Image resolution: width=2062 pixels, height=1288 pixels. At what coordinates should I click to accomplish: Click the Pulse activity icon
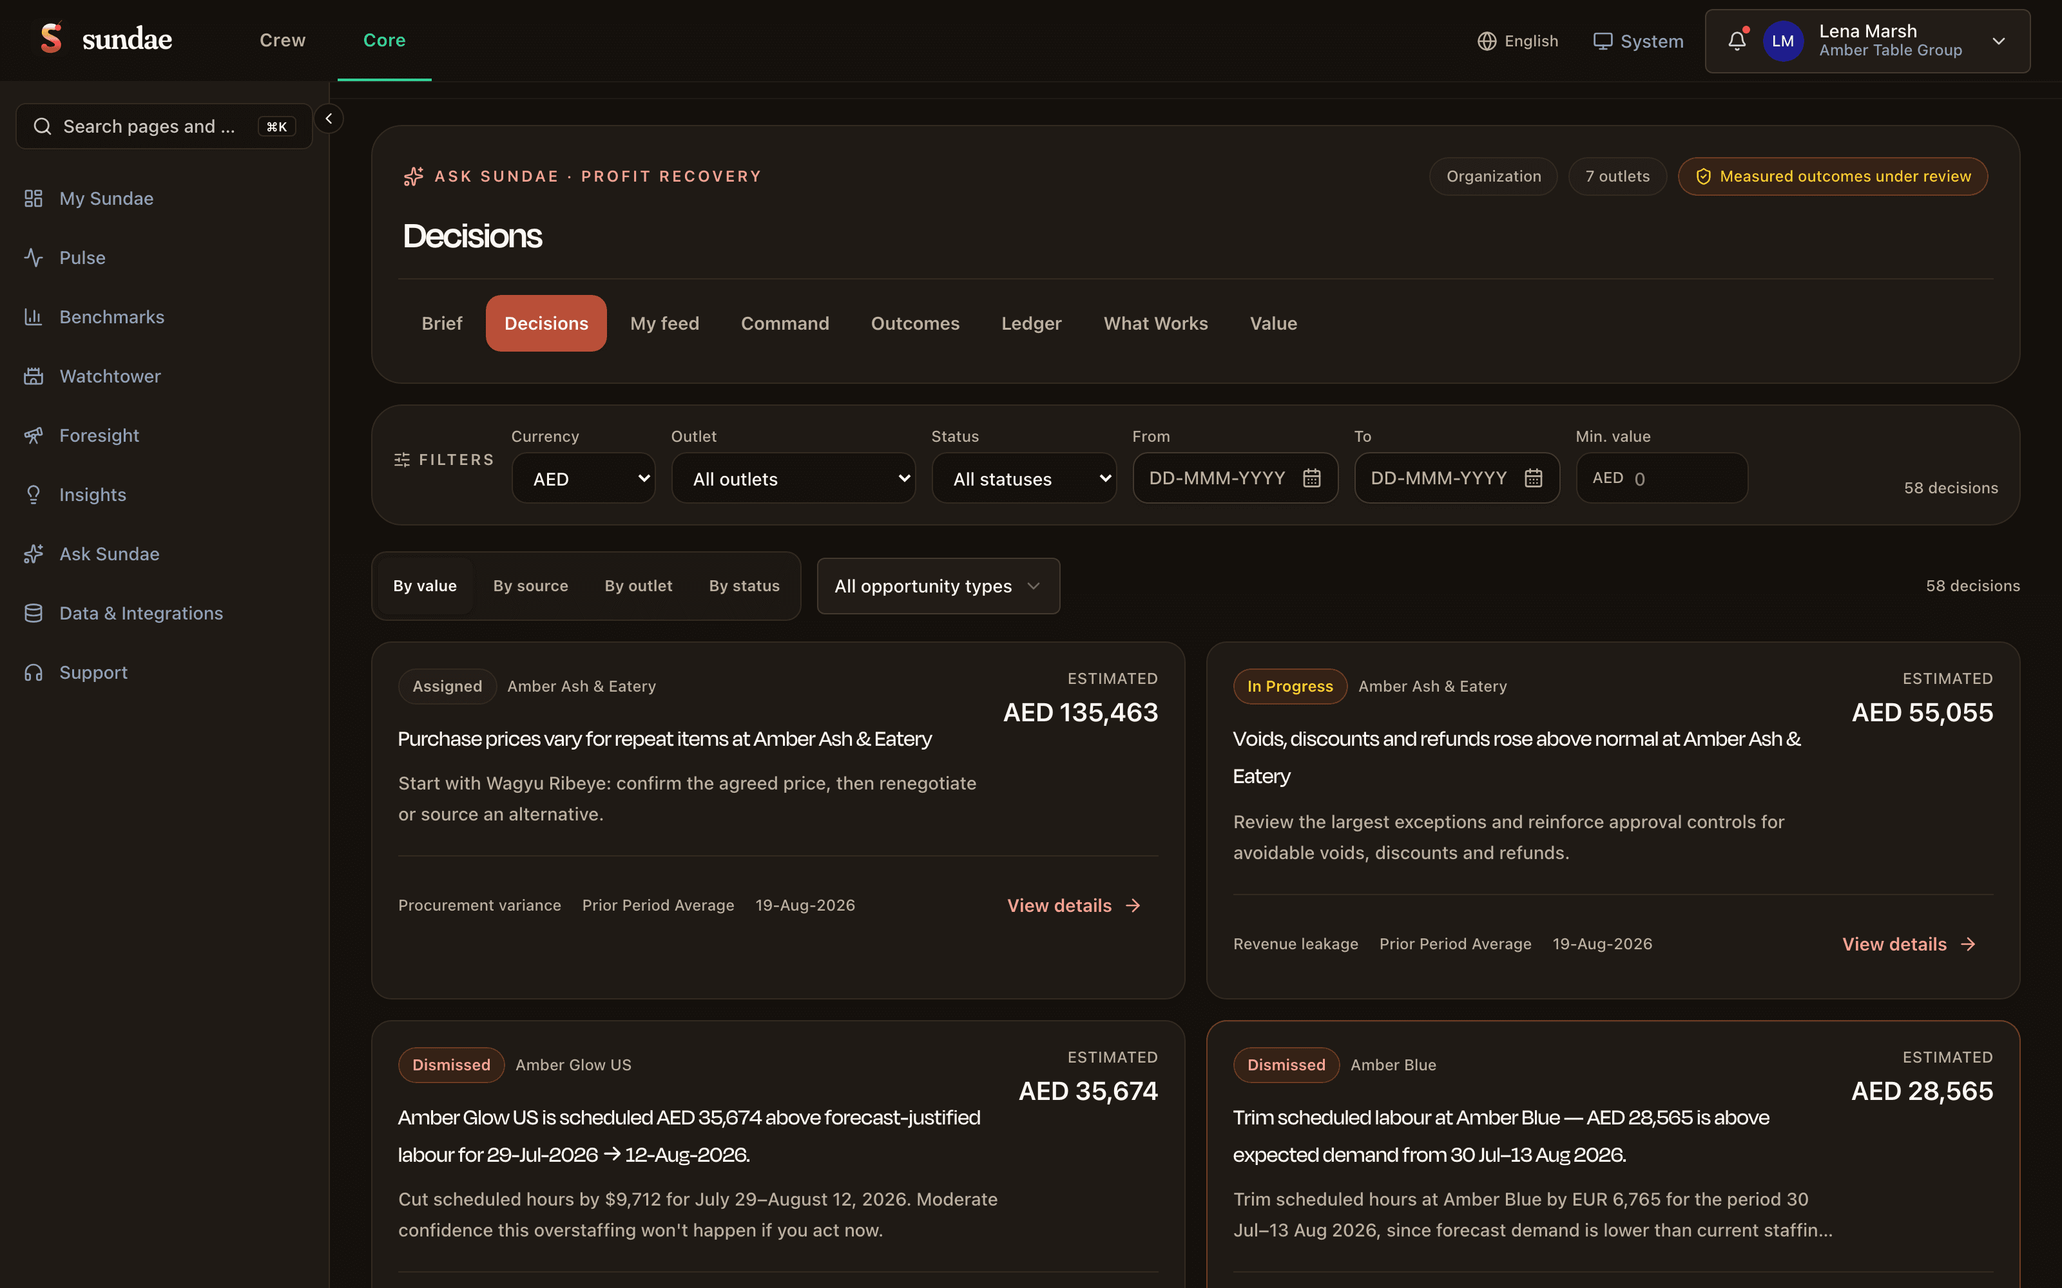coord(34,257)
